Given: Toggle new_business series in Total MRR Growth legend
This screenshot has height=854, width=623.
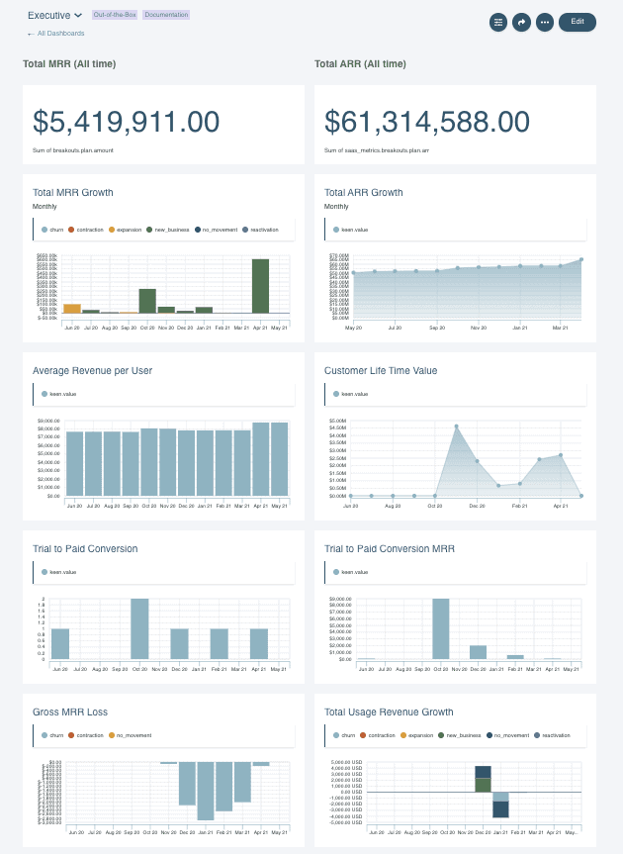Looking at the screenshot, I should point(168,230).
